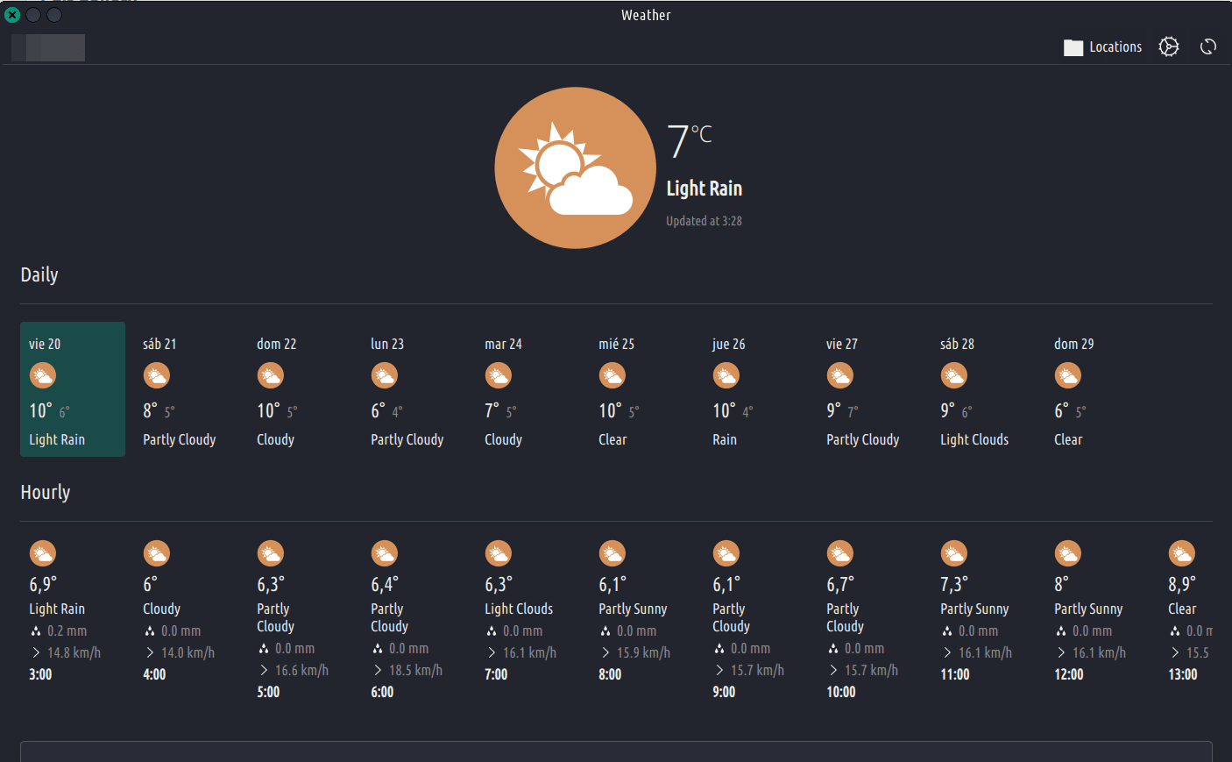Image resolution: width=1232 pixels, height=762 pixels.
Task: Close the Weather window
Action: coord(12,15)
